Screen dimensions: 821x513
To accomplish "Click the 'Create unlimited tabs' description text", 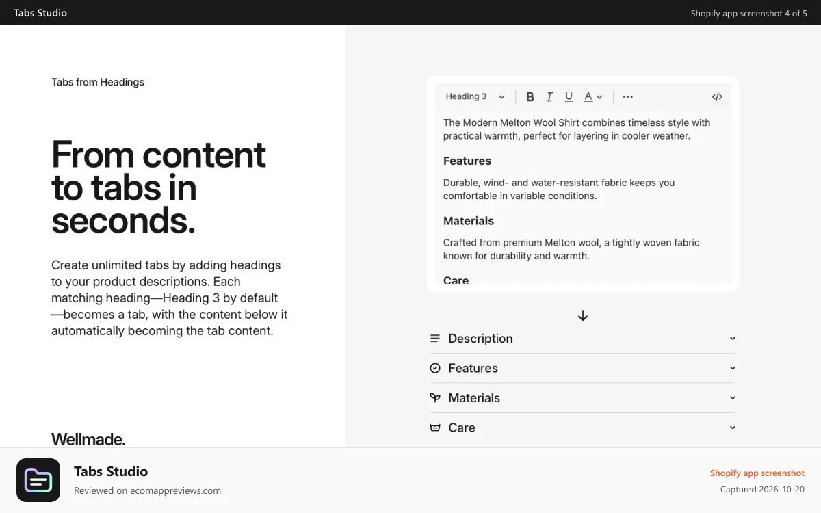I will click(170, 298).
